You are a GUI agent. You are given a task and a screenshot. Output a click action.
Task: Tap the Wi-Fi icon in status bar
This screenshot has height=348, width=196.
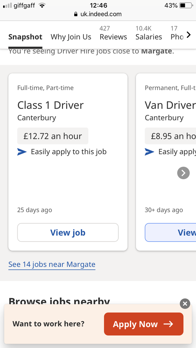[x=42, y=5]
